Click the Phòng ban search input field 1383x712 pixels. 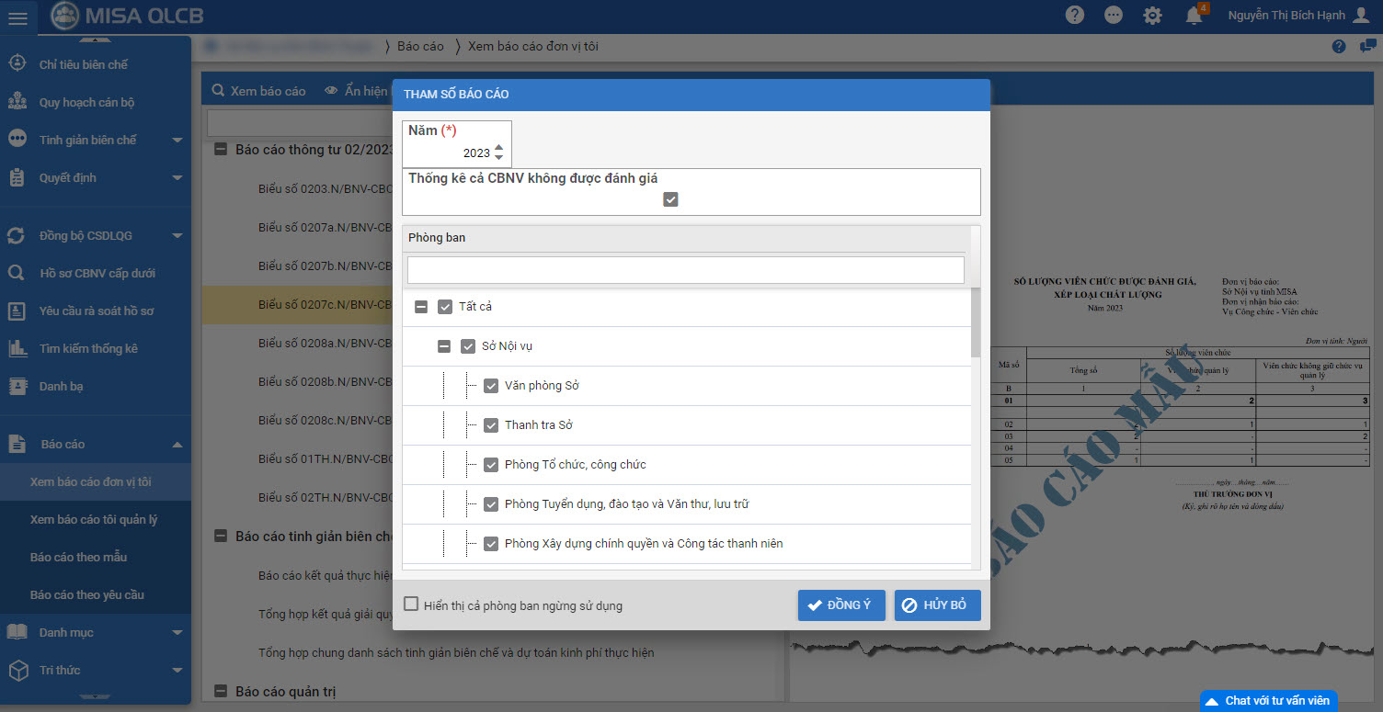click(685, 270)
